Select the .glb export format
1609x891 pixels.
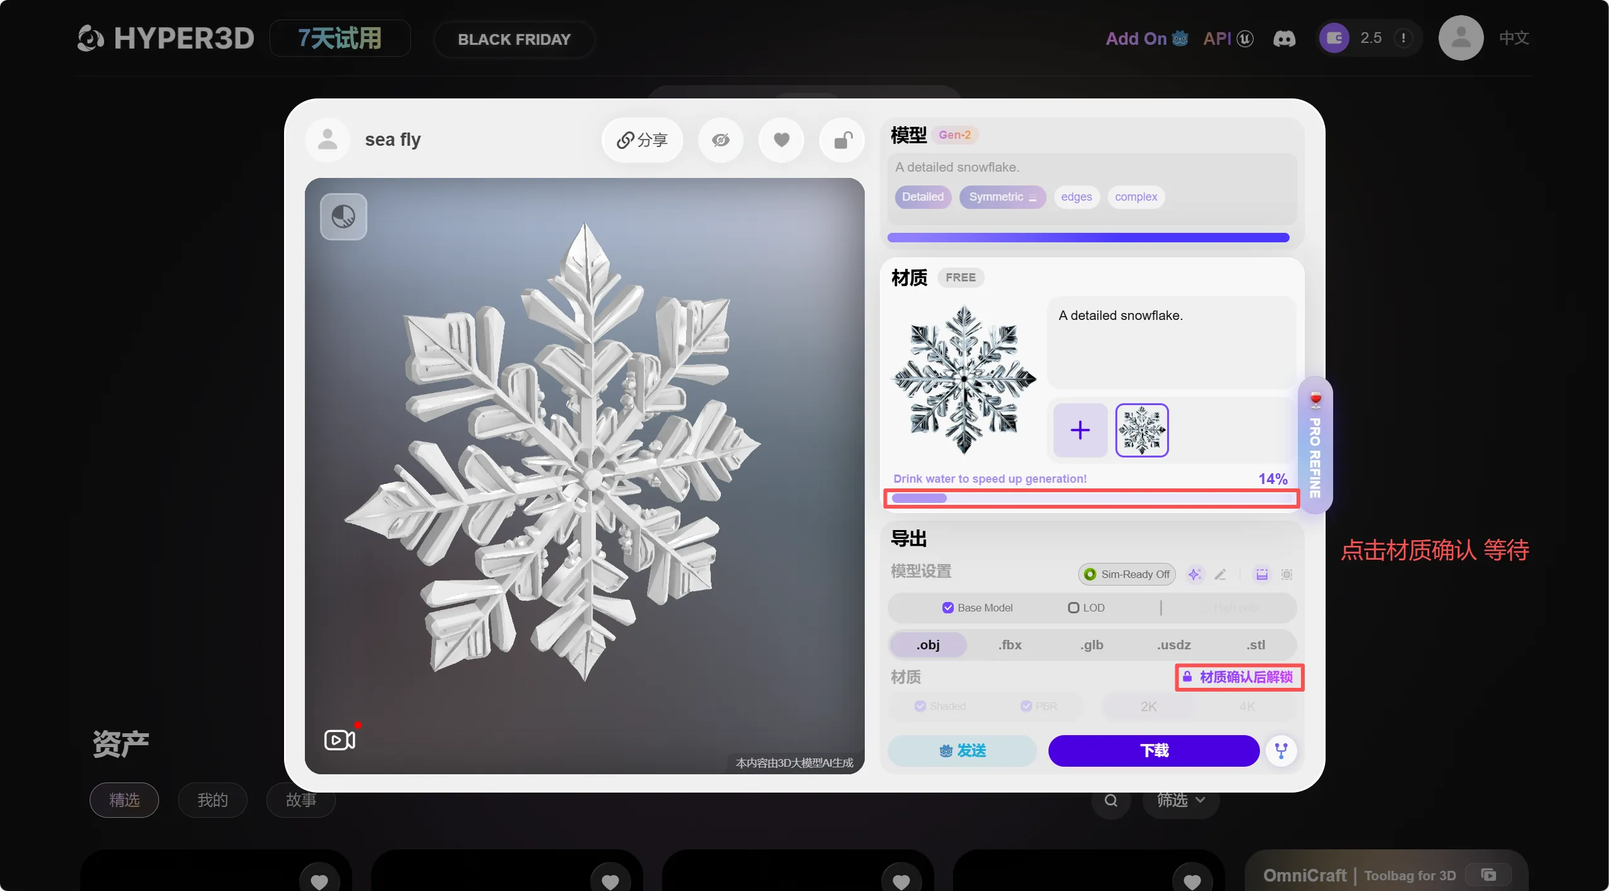[1091, 645]
